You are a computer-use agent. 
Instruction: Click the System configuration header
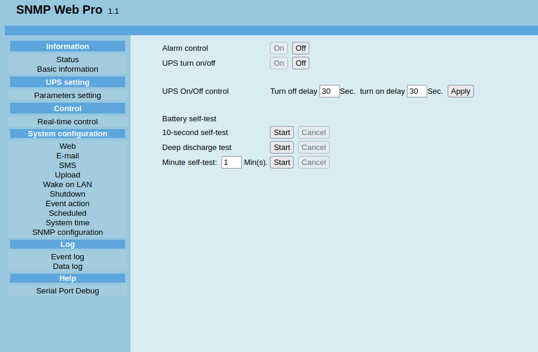(x=68, y=134)
